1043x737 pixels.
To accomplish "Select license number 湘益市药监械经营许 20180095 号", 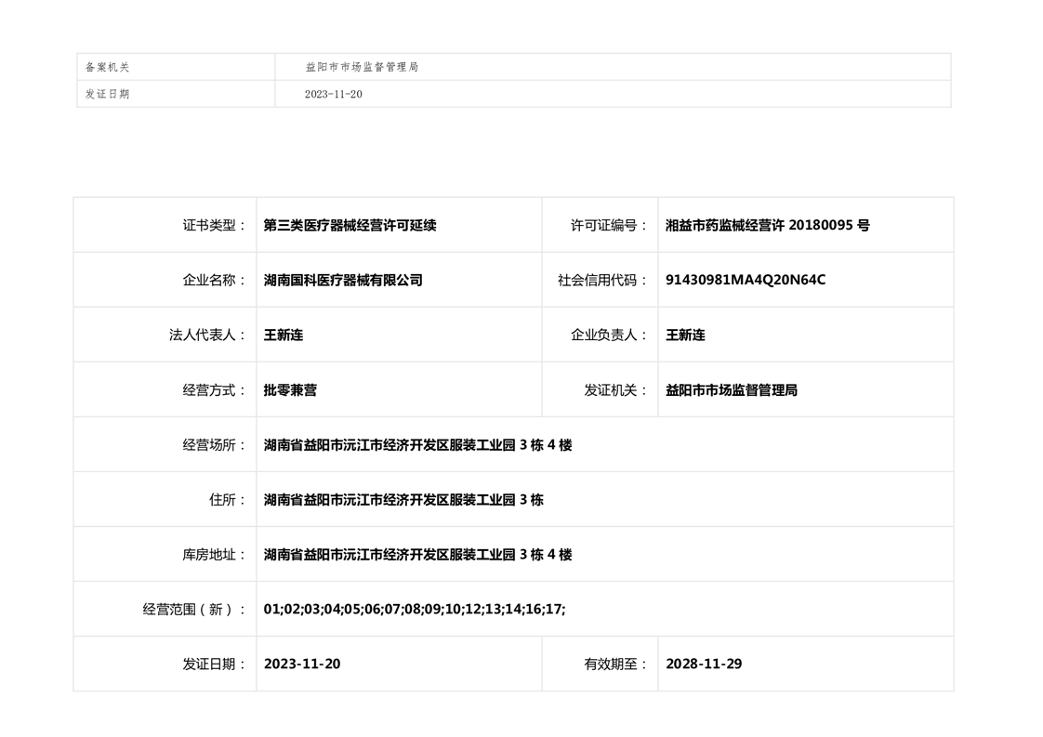I will [x=767, y=225].
